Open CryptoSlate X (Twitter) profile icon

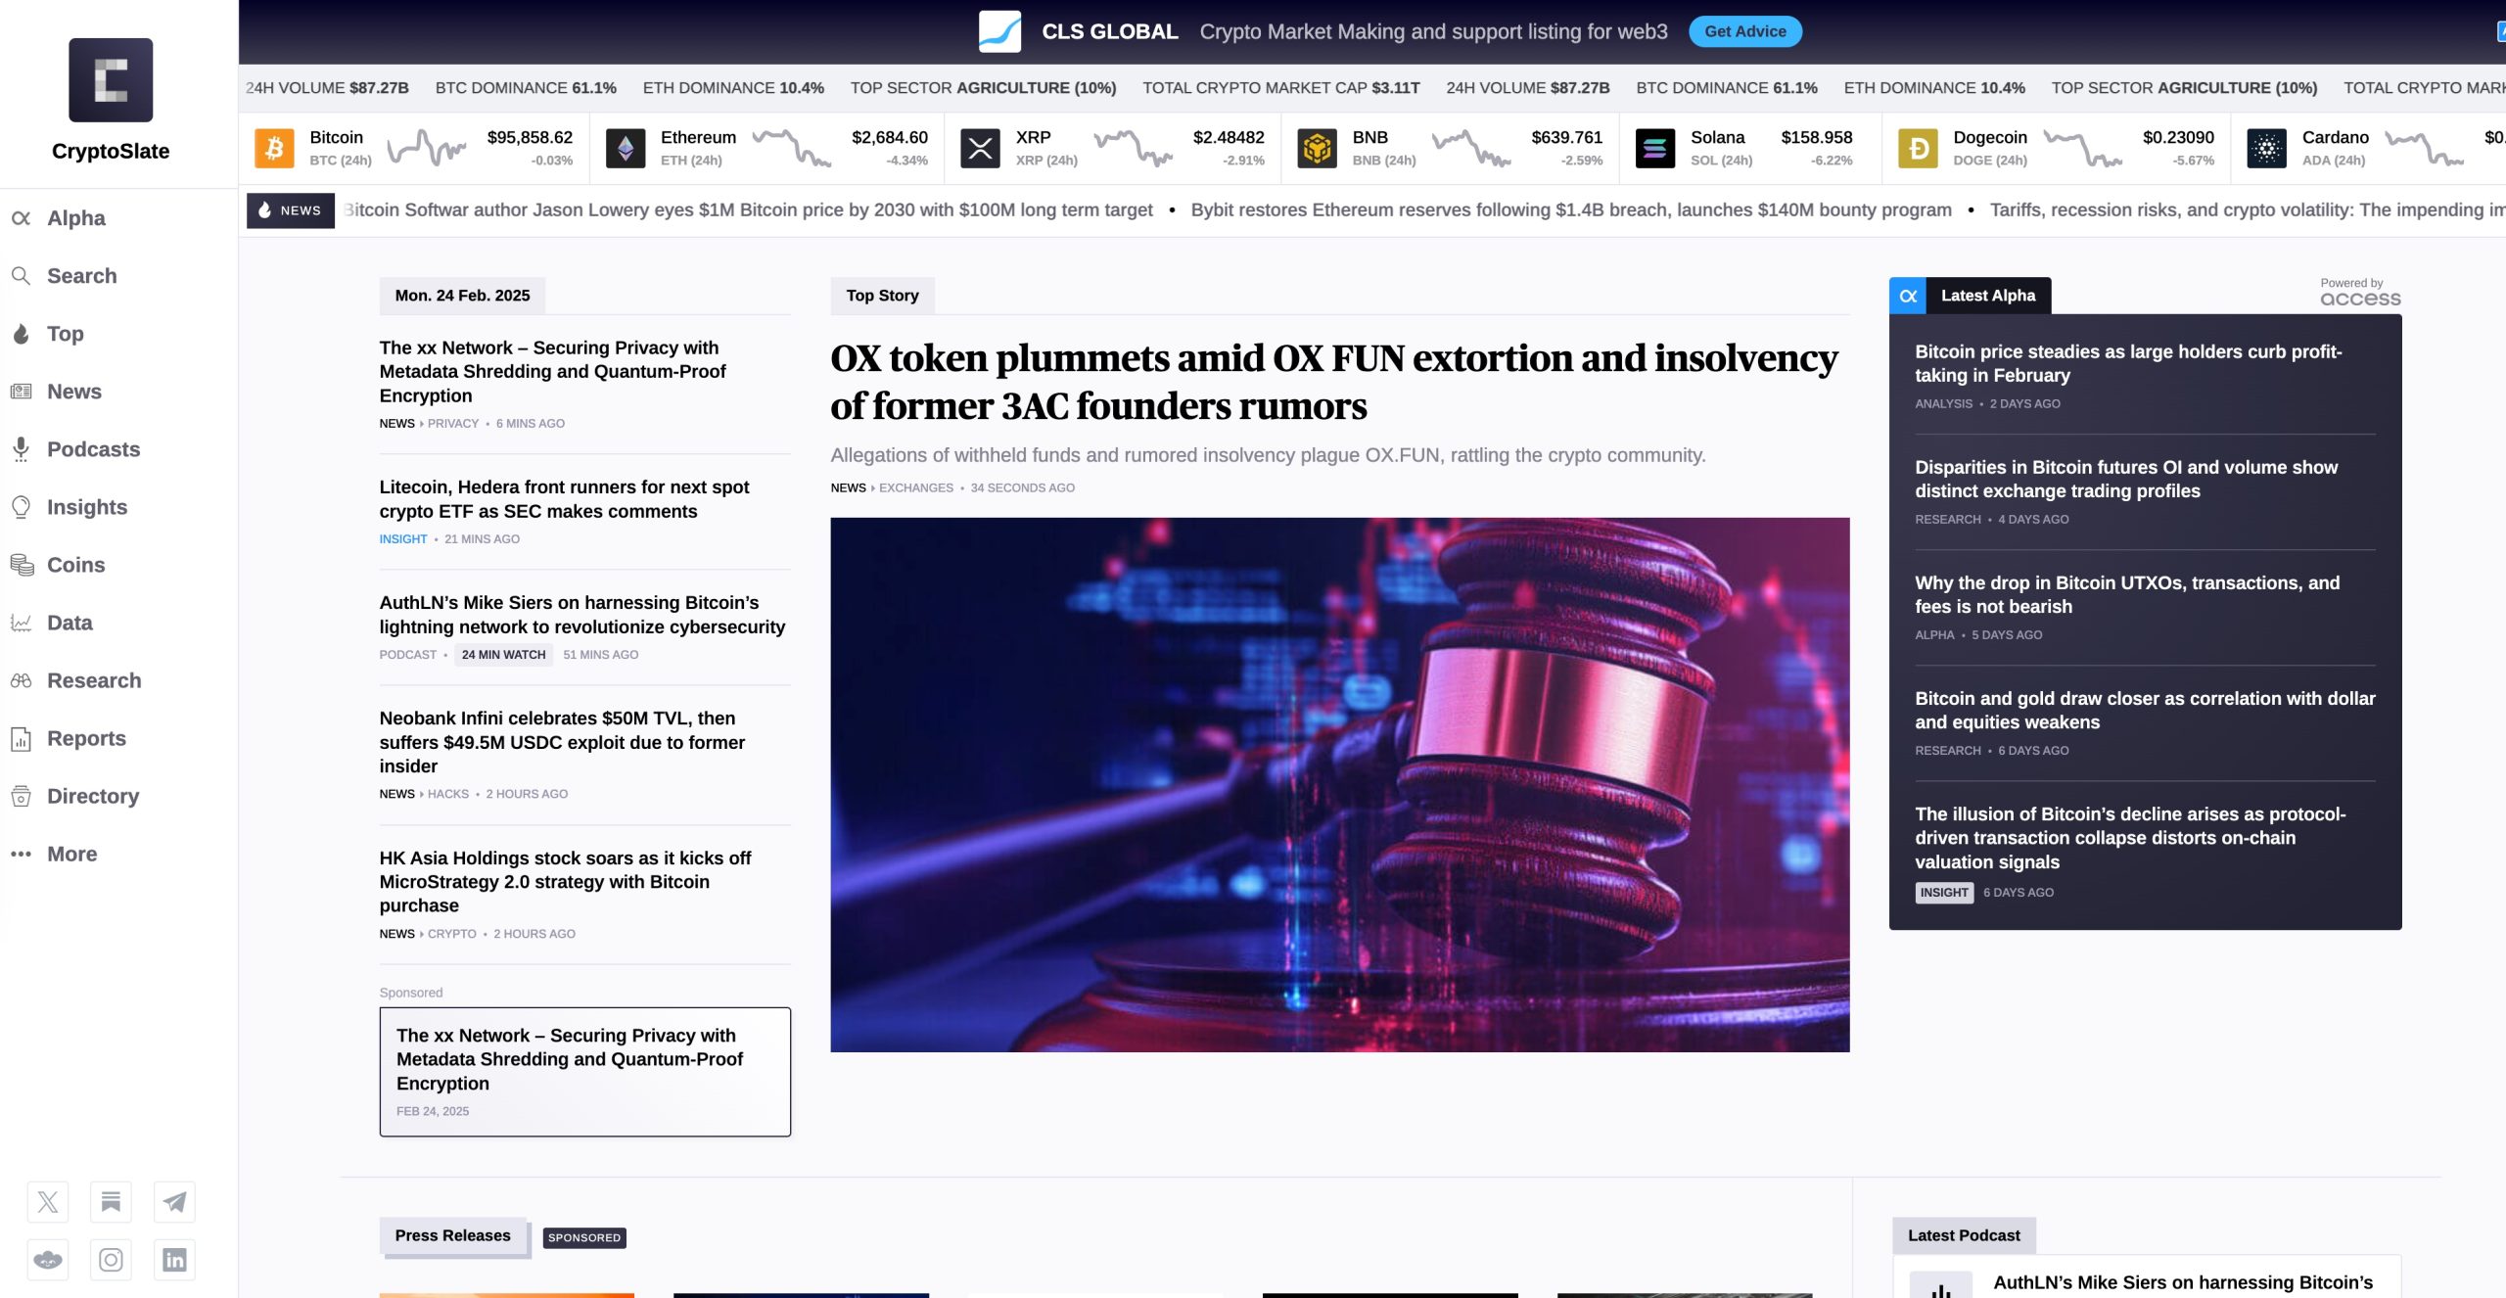click(x=48, y=1202)
